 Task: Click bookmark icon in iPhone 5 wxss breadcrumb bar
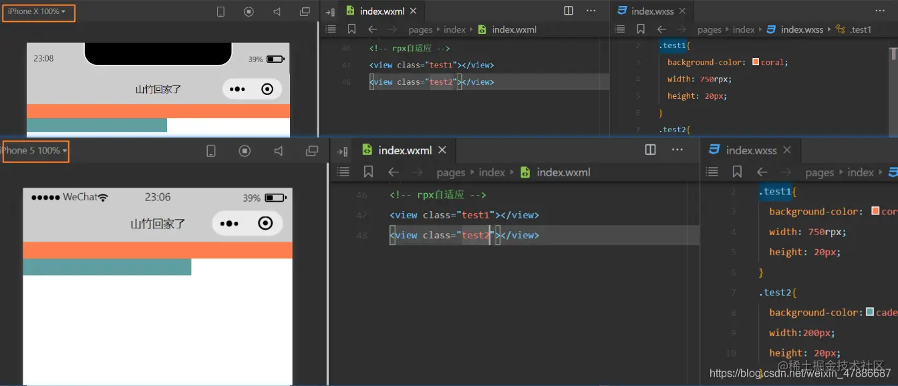tap(737, 172)
